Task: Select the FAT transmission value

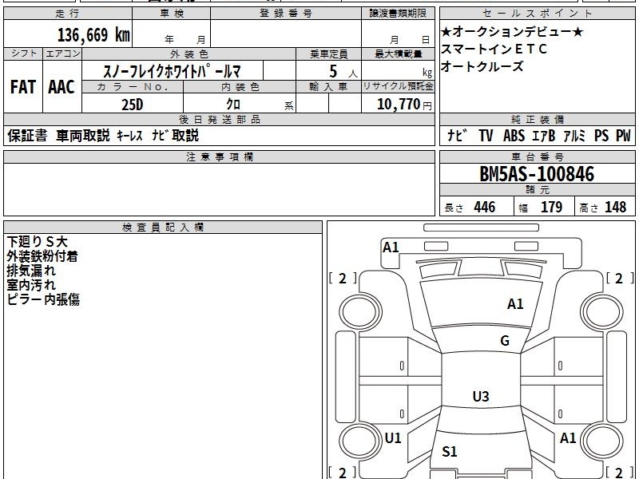Action: click(23, 87)
